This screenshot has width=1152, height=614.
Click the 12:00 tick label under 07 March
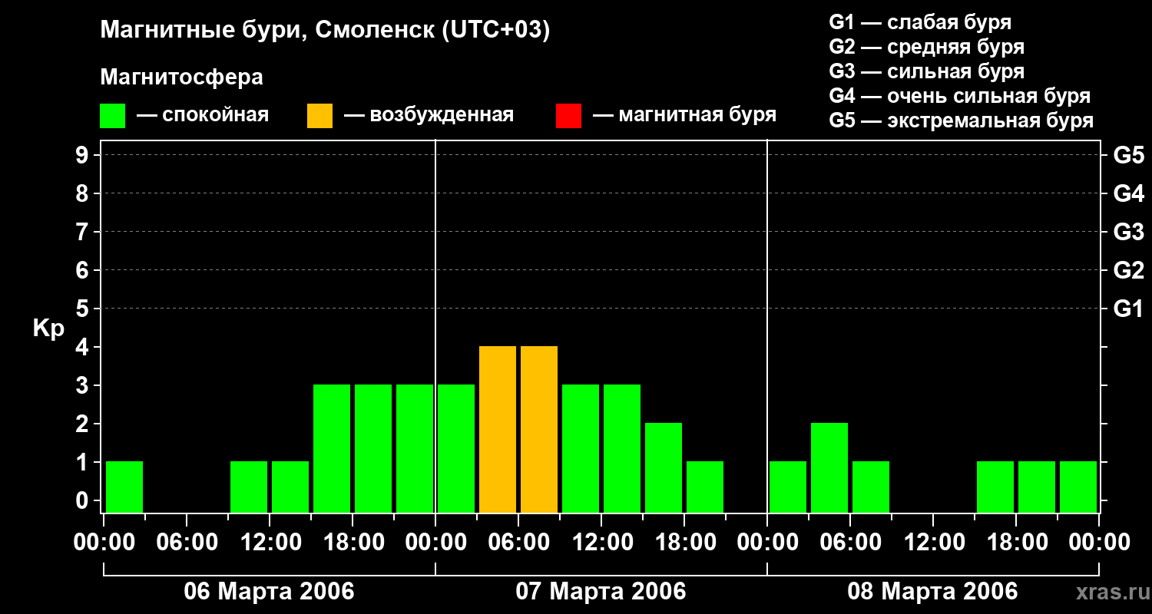click(601, 543)
